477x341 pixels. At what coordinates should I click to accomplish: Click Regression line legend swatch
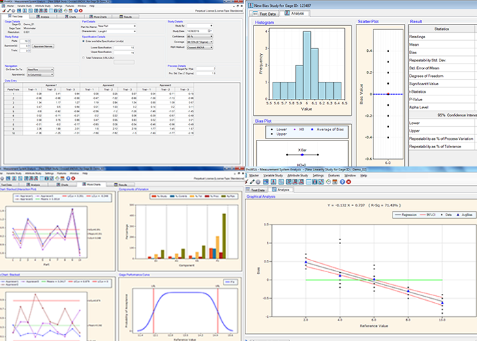tap(398, 215)
